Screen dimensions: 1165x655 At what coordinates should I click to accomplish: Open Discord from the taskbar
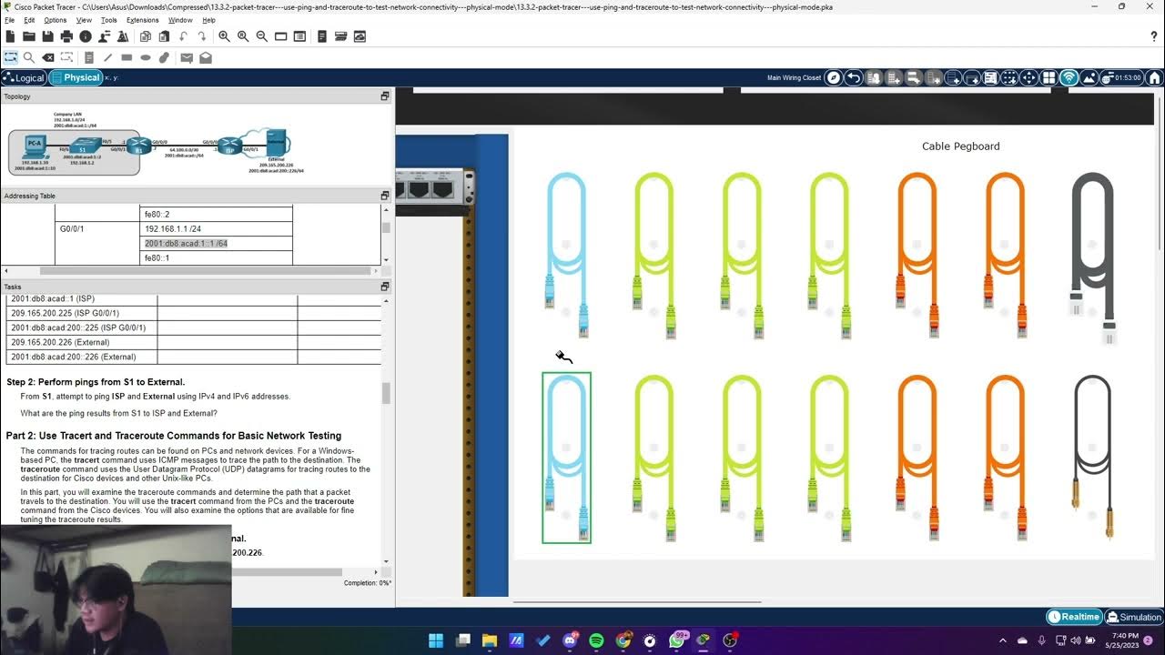(570, 640)
